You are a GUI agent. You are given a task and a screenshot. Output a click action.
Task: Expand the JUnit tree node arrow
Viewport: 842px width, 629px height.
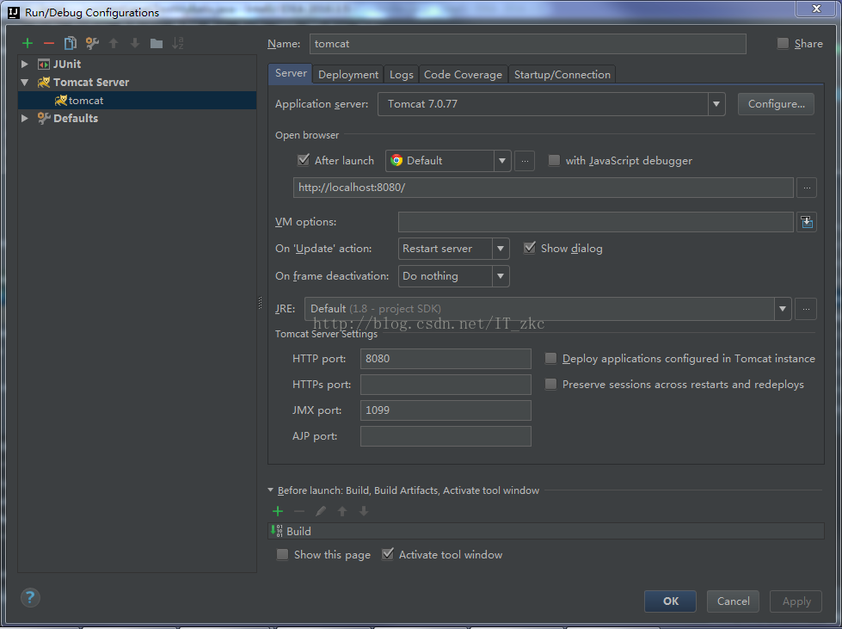coord(25,64)
